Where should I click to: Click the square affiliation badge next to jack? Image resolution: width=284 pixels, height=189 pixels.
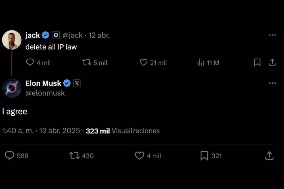56,35
